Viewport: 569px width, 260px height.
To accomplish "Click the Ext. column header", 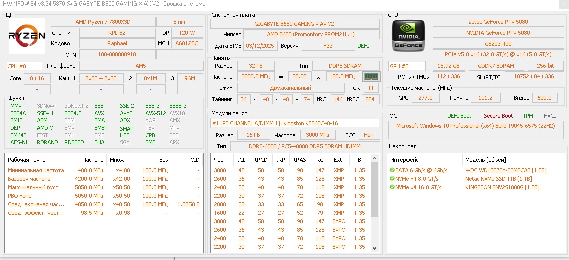I will coord(339,160).
